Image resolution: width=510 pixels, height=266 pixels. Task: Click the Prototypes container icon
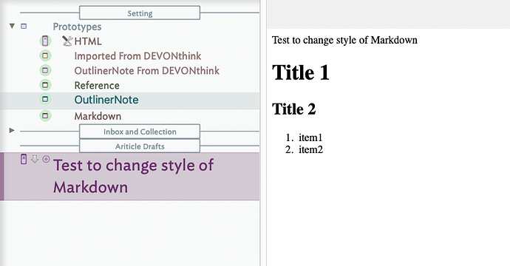(x=24, y=26)
